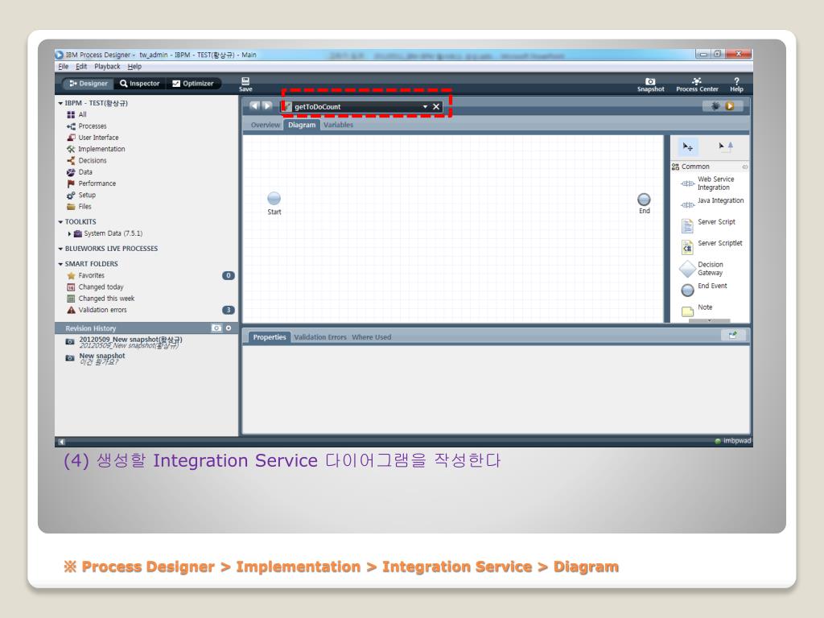This screenshot has height=618, width=824.
Task: Open Process Center from the top toolbar
Action: 697,84
